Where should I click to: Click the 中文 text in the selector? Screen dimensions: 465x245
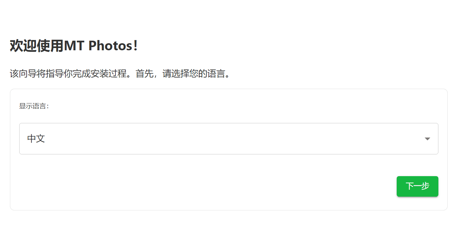(x=36, y=139)
